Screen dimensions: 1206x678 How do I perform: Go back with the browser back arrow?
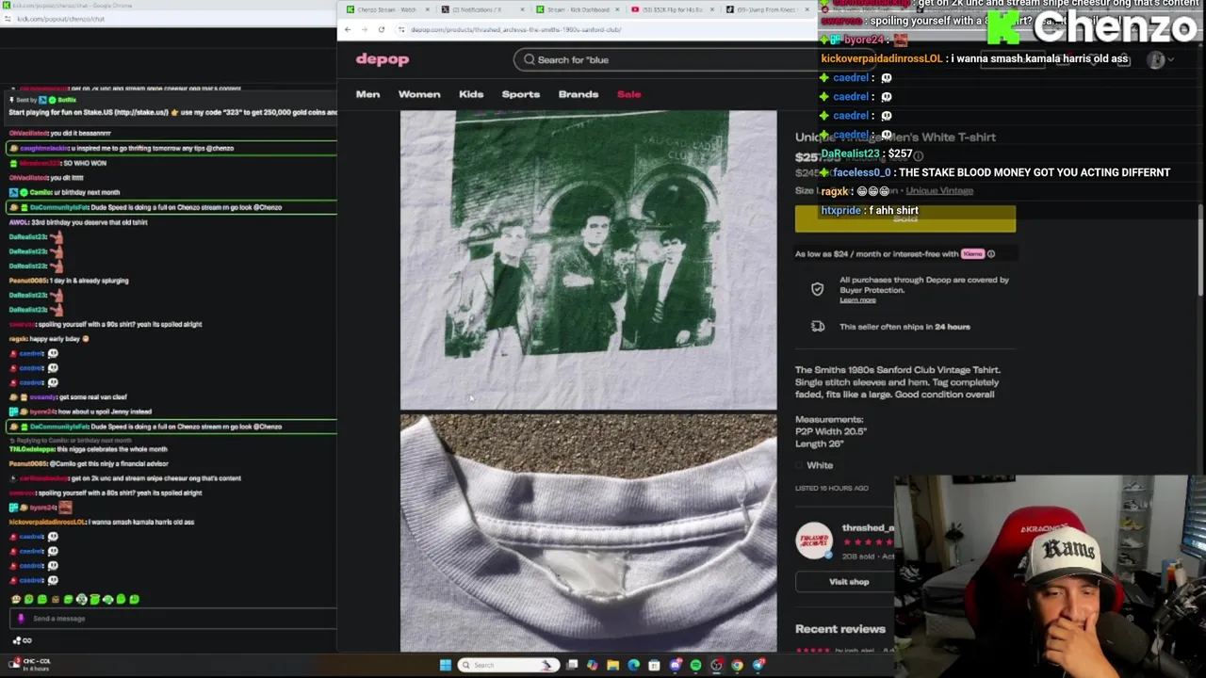(348, 29)
